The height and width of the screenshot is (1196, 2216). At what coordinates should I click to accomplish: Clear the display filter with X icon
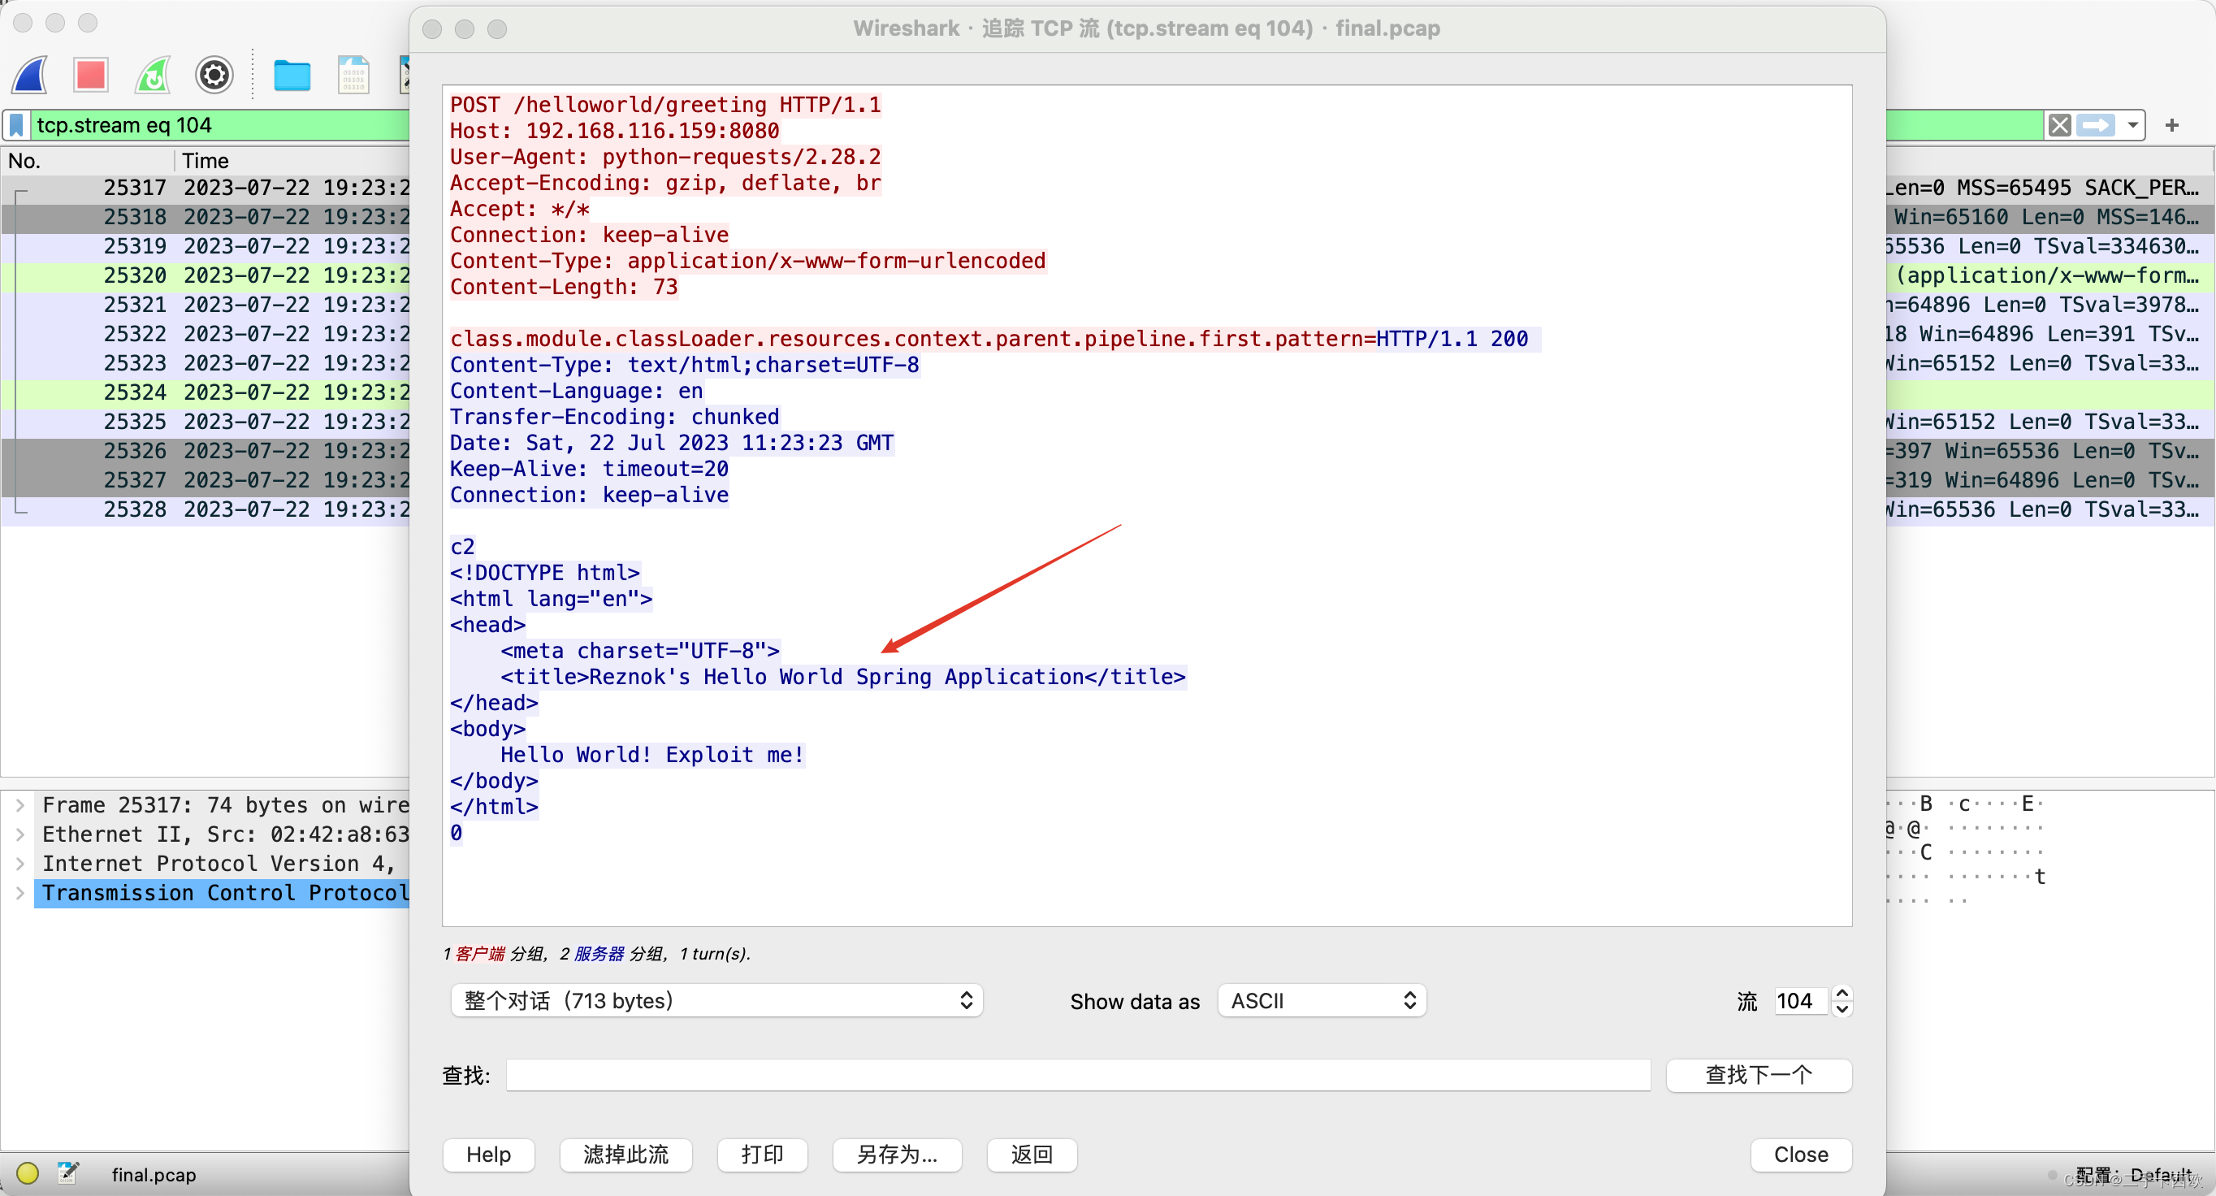point(2059,126)
